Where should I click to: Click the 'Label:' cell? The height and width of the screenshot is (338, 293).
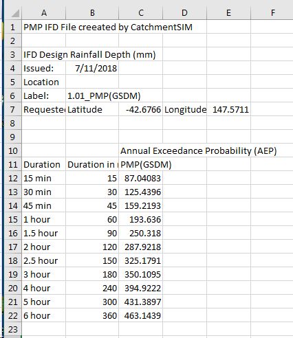(44, 95)
